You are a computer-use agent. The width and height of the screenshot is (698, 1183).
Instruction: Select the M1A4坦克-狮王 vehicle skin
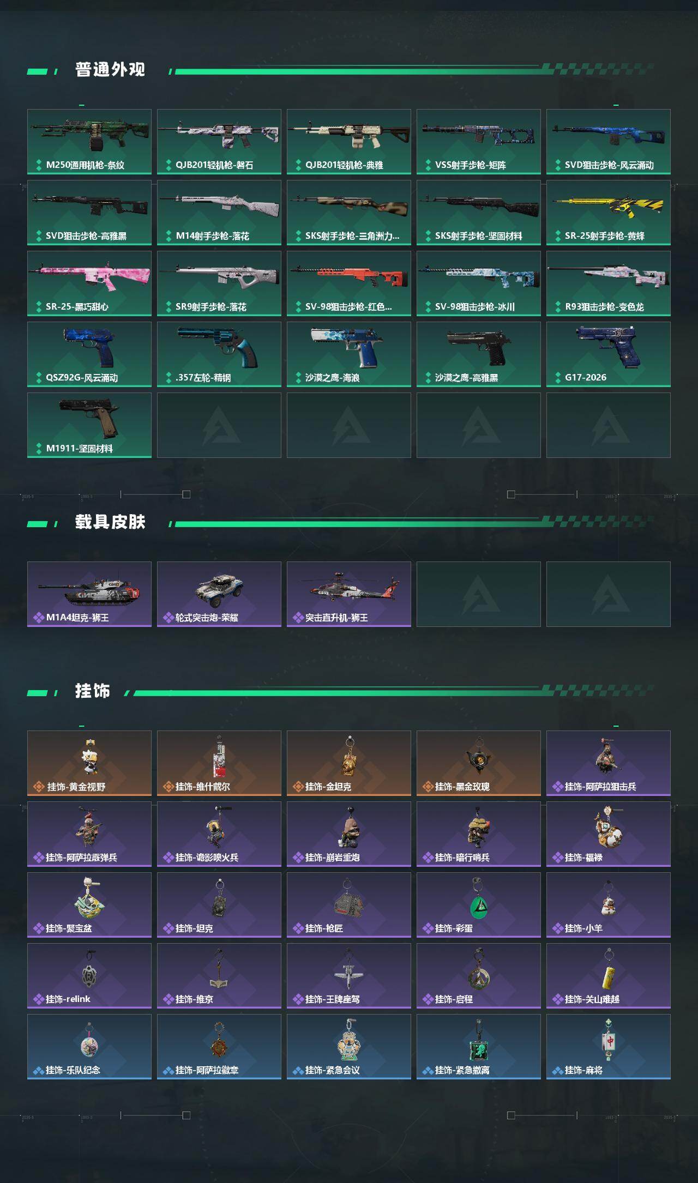point(89,594)
